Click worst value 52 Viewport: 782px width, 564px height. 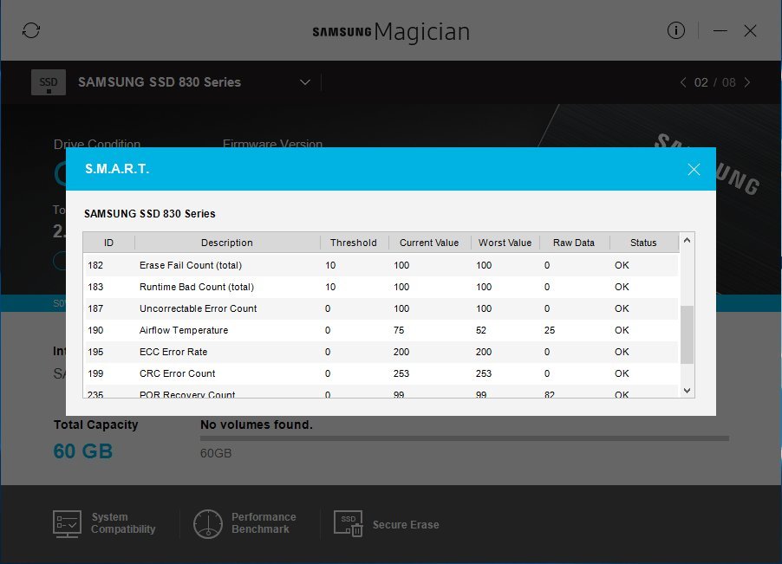(481, 330)
